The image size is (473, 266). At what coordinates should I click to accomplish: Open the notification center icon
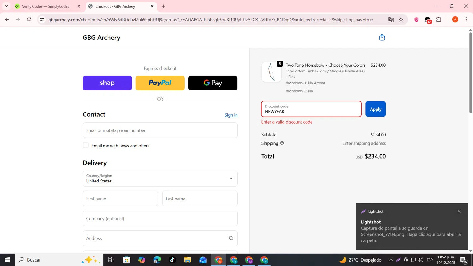(x=464, y=260)
